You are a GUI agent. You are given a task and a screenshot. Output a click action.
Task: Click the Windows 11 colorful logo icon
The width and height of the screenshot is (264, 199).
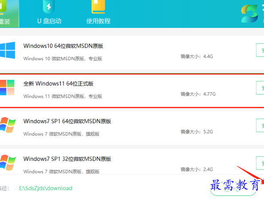click(x=7, y=88)
